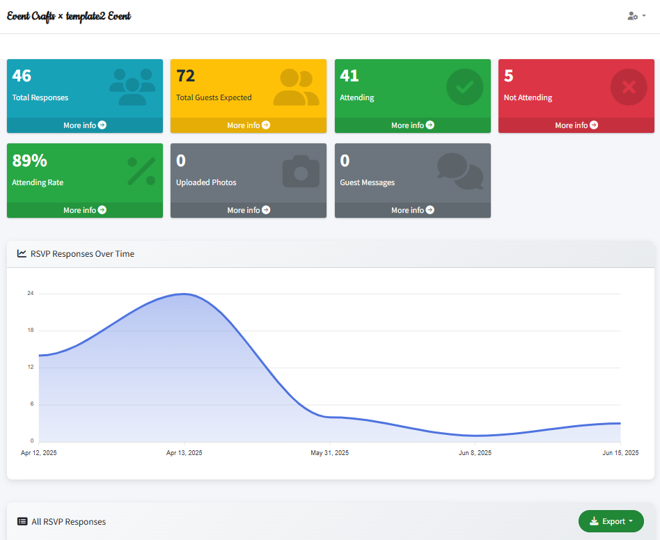Click the chart peak at Apr 13, 2025
Viewport: 660px width, 540px height.
coord(184,294)
